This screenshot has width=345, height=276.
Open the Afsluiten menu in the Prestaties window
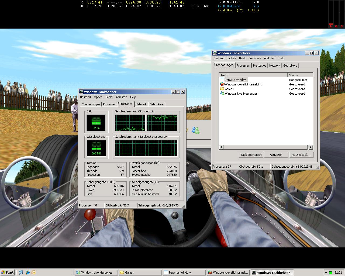click(121, 97)
